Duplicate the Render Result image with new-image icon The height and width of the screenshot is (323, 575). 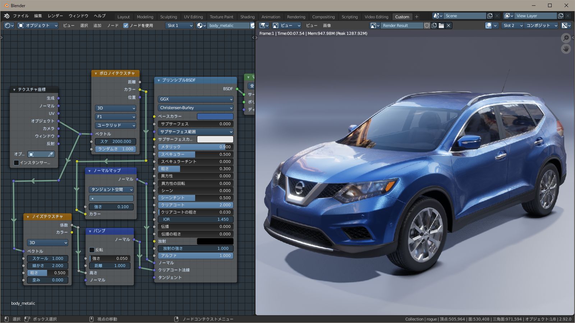tap(434, 25)
